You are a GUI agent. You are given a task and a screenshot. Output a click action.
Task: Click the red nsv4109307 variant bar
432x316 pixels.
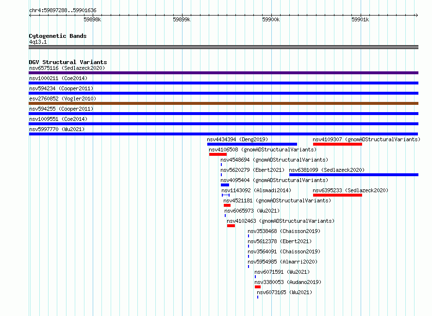coord(337,144)
